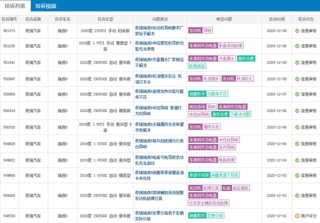Select the 投诉列表 tab
320x223 pixels.
click(15, 6)
